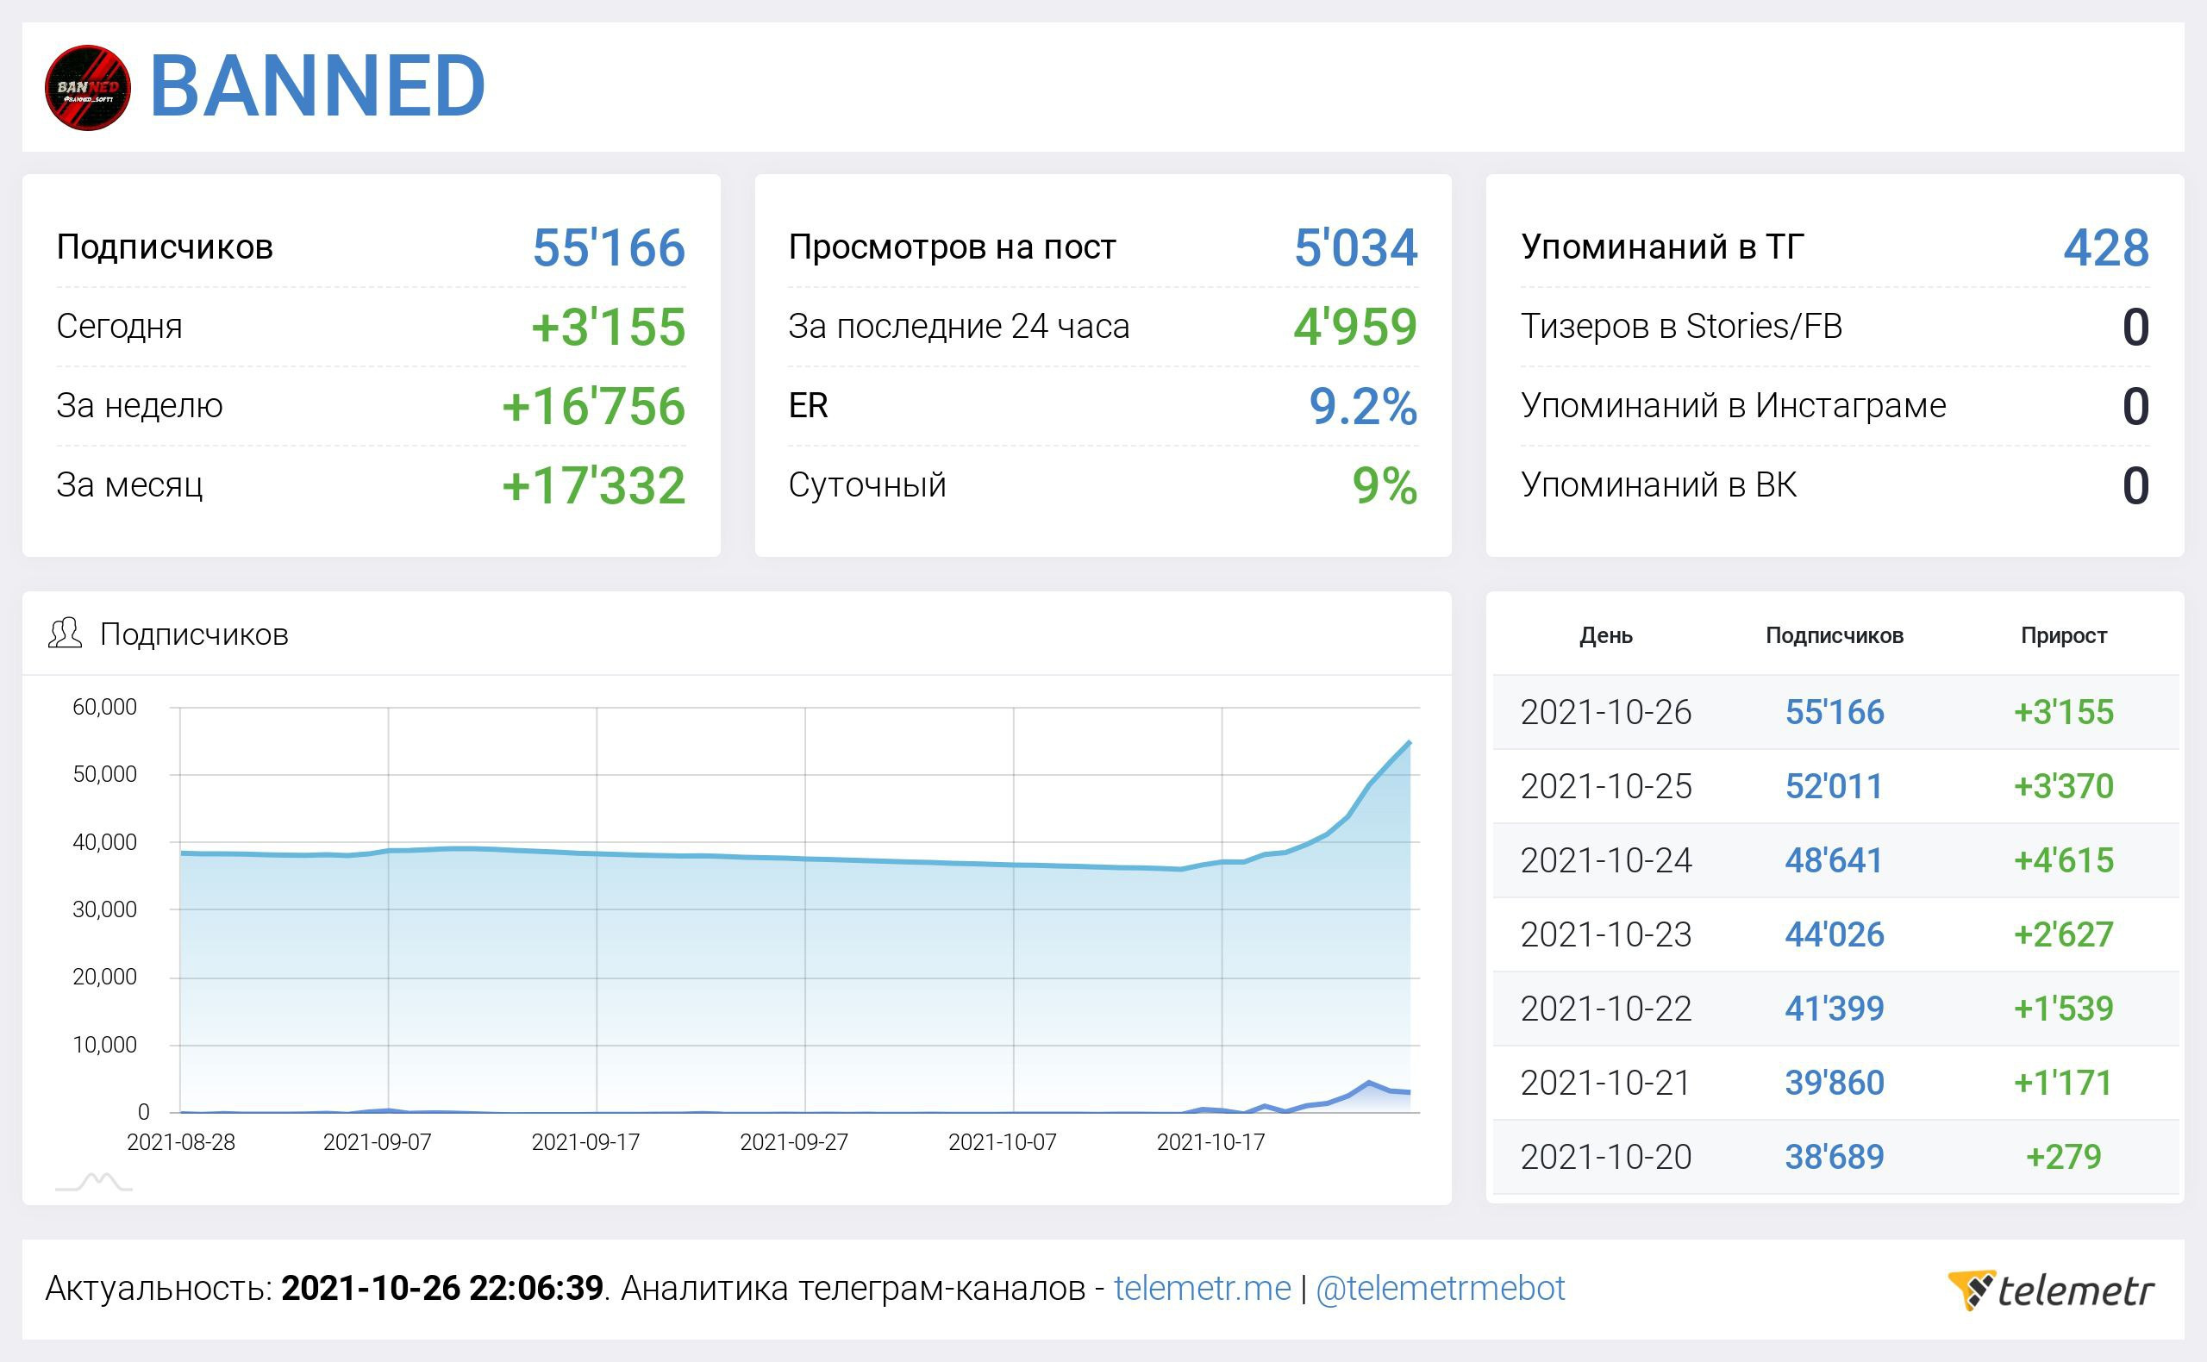
Task: Click the peak end of subscriber graph line
Action: point(1409,742)
